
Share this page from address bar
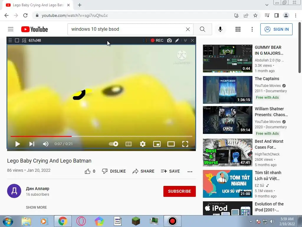point(246,15)
